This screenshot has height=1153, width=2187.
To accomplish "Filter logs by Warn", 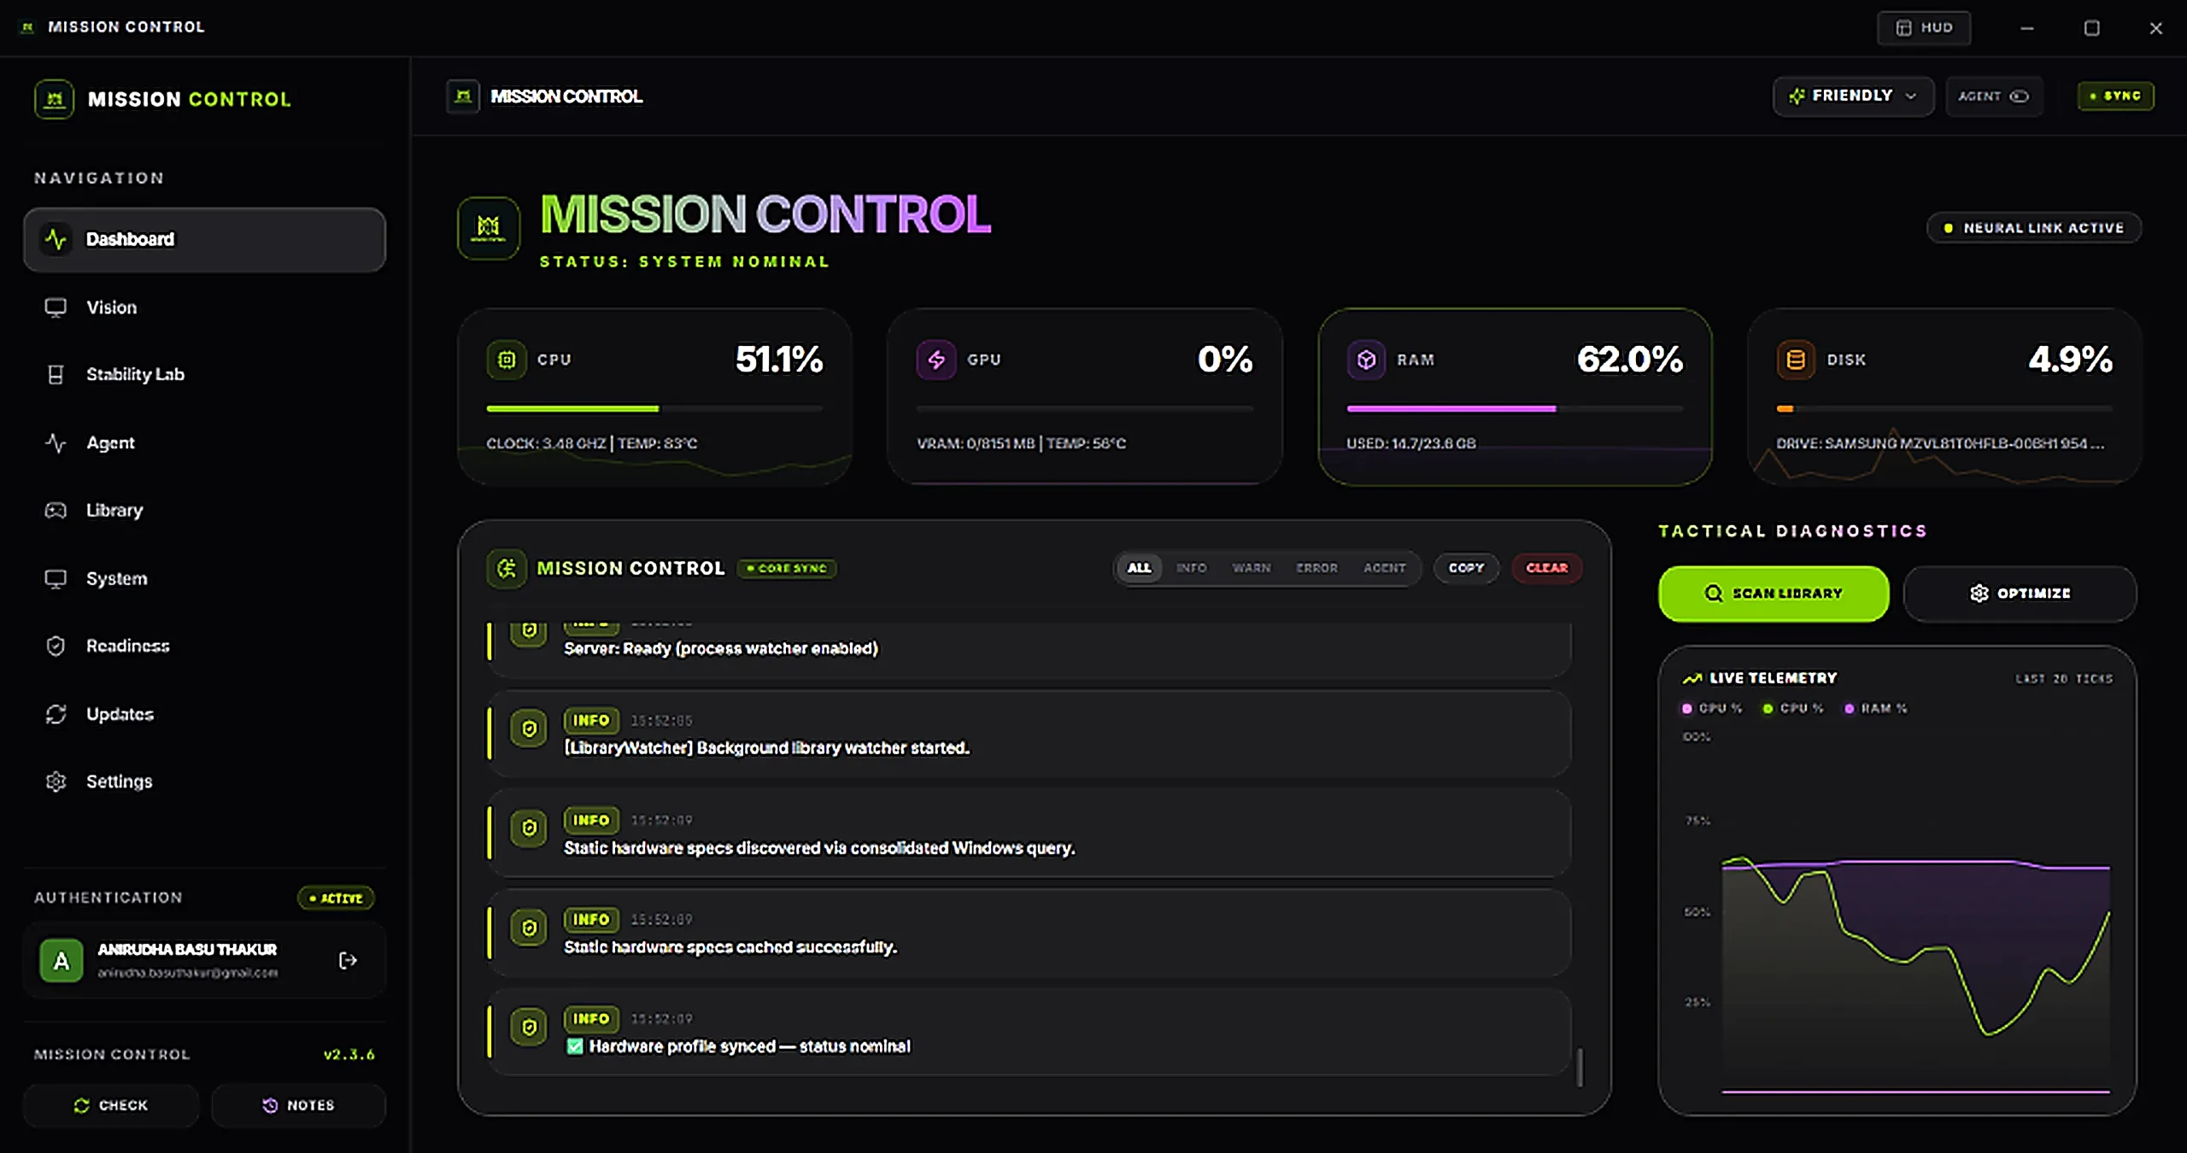I will (1251, 568).
